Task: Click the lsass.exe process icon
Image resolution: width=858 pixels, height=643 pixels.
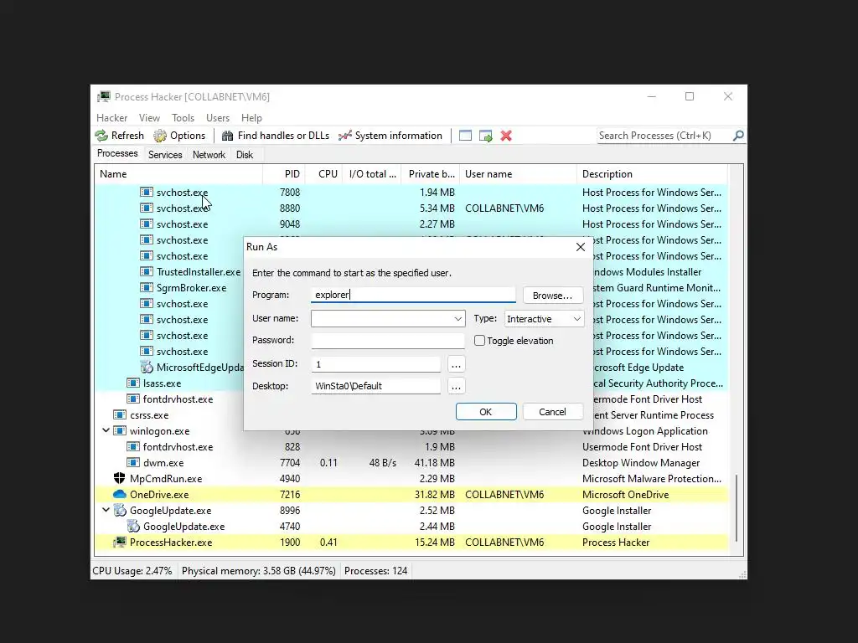Action: pyautogui.click(x=133, y=383)
